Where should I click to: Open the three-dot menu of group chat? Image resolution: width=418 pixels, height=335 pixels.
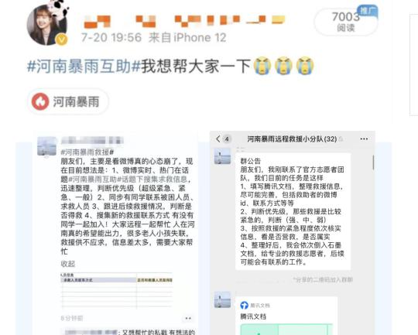click(364, 138)
